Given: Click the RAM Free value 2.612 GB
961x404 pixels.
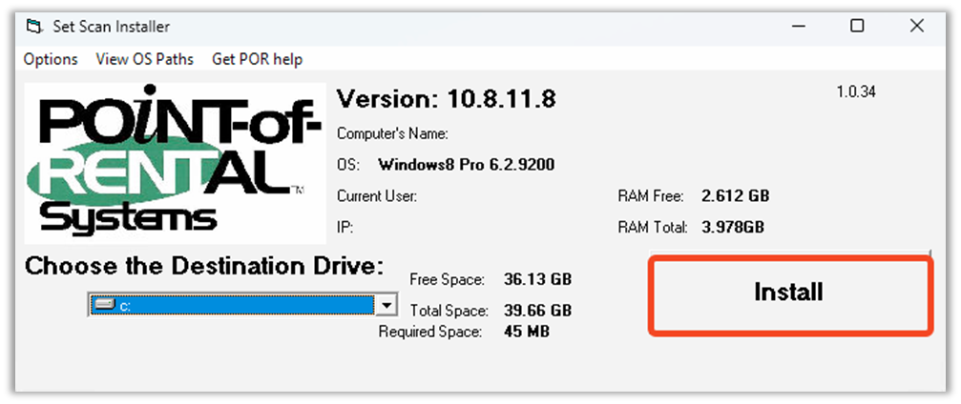Looking at the screenshot, I should click(735, 196).
